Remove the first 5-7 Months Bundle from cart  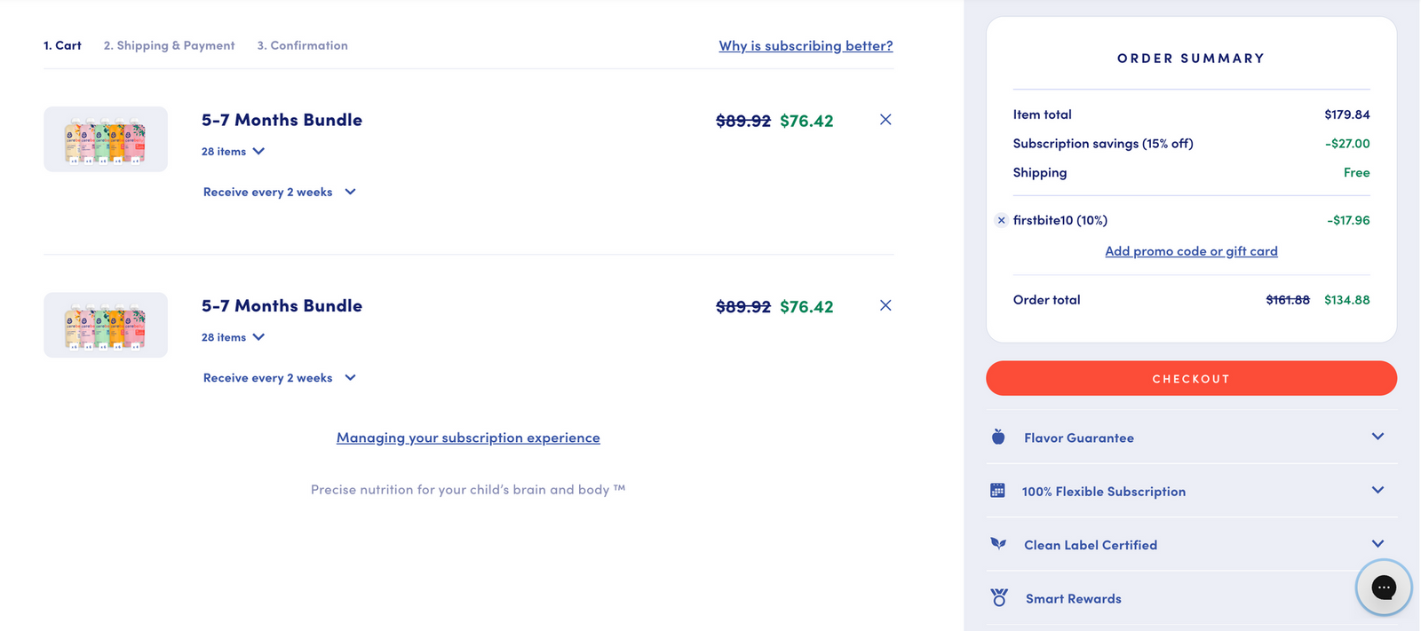(x=885, y=119)
